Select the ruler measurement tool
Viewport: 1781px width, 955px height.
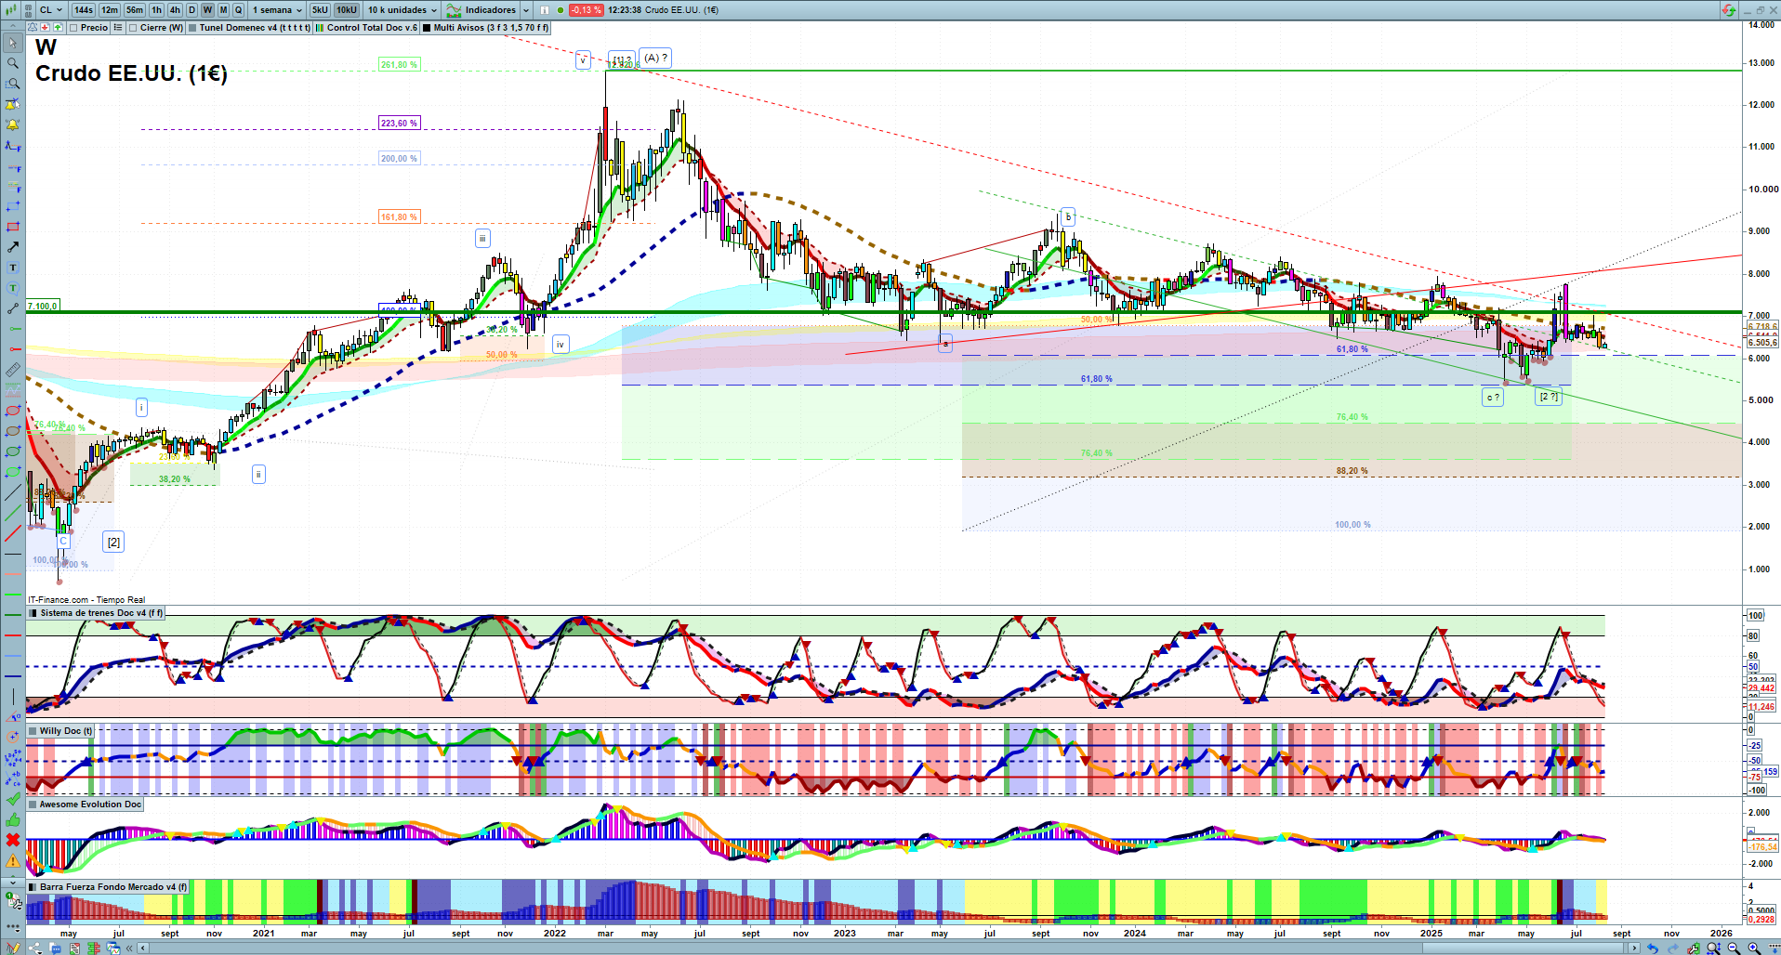[x=13, y=370]
